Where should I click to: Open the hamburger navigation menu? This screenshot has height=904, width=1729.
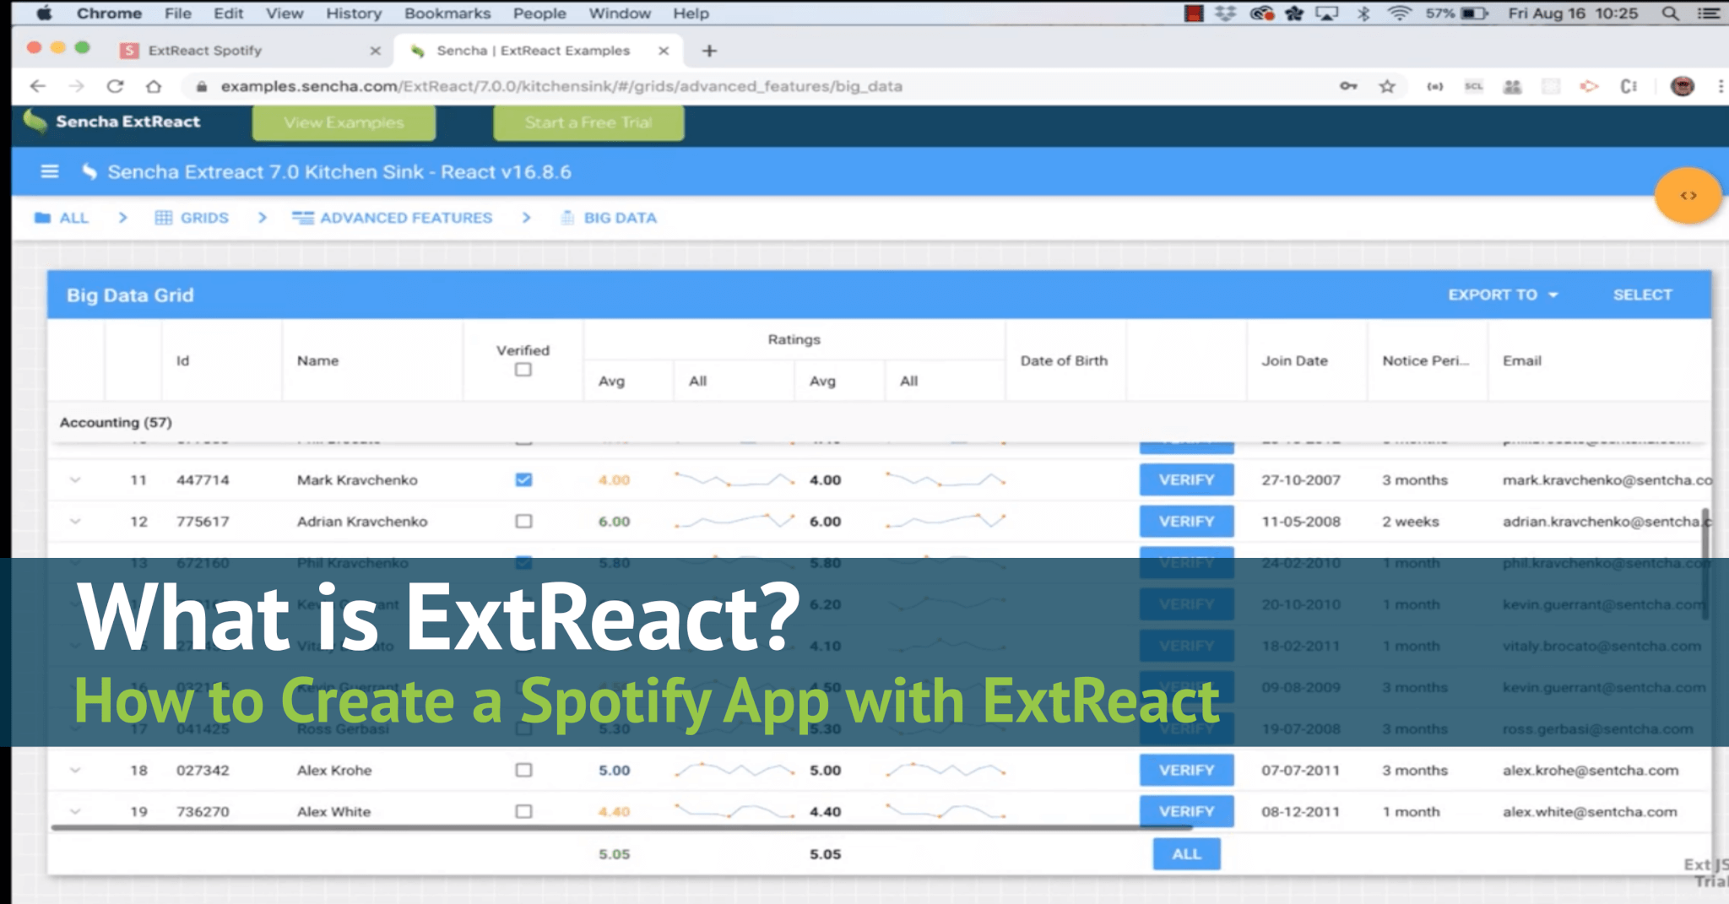pyautogui.click(x=50, y=171)
